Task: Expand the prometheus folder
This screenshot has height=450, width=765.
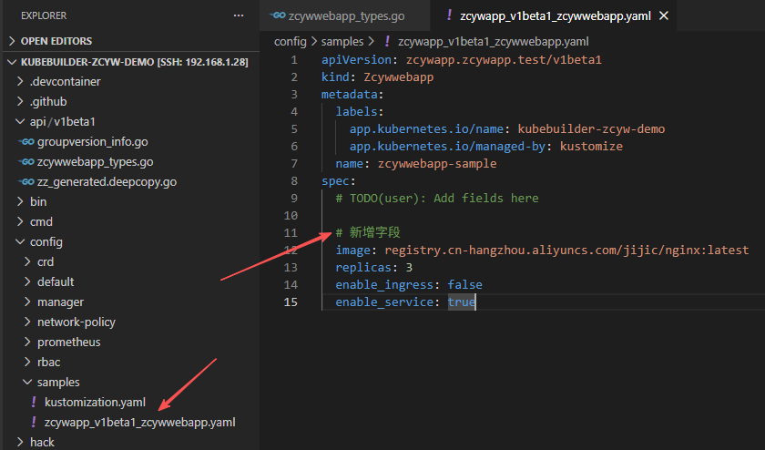Action: pos(28,343)
